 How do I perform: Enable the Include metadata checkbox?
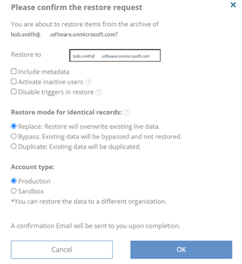click(14, 72)
